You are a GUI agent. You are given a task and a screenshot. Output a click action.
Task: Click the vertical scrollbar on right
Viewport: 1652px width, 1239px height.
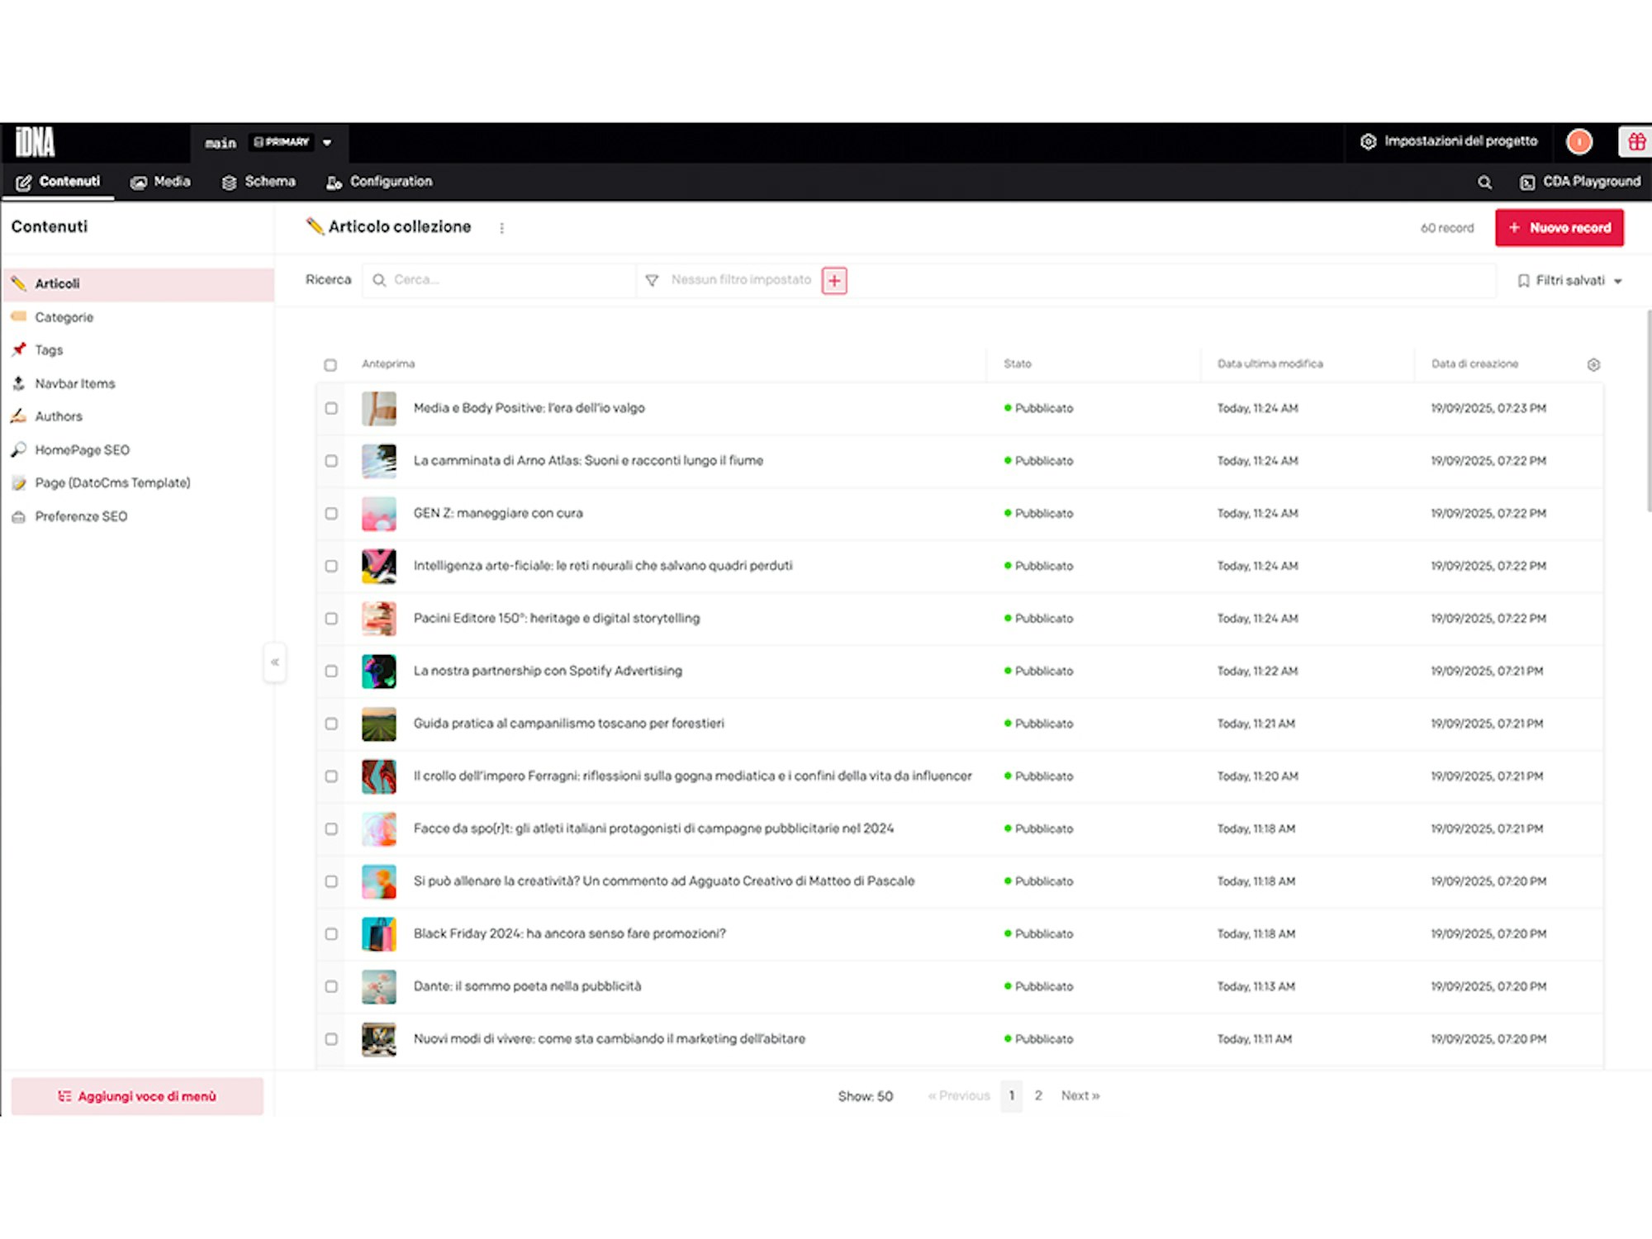coord(1649,411)
